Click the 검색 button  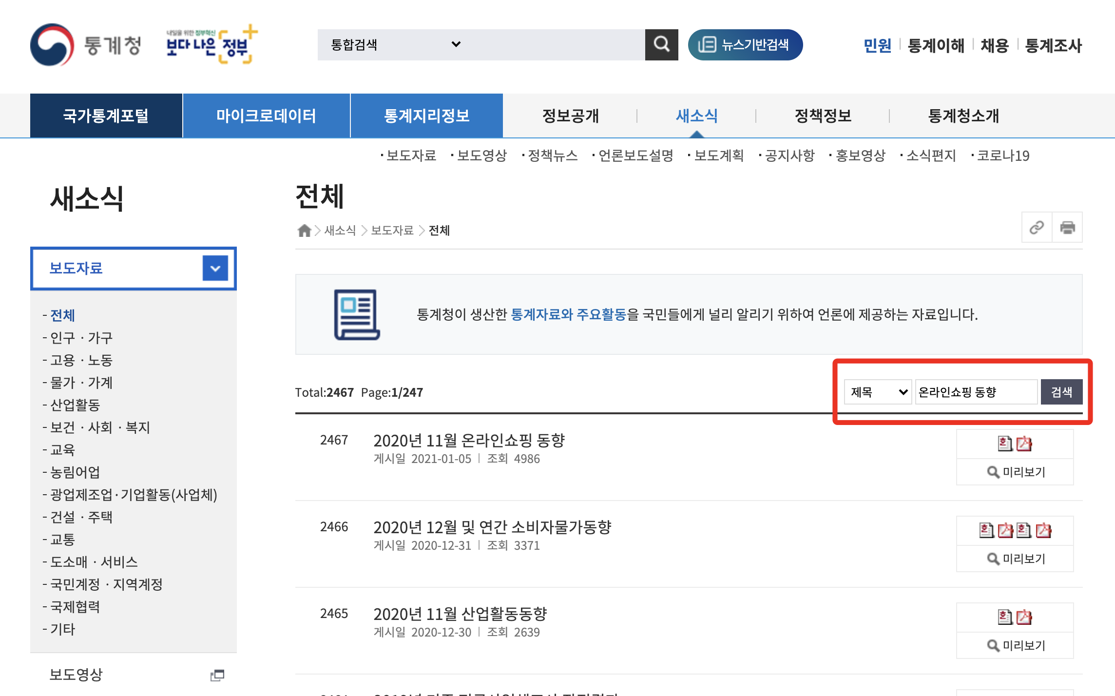(x=1061, y=392)
